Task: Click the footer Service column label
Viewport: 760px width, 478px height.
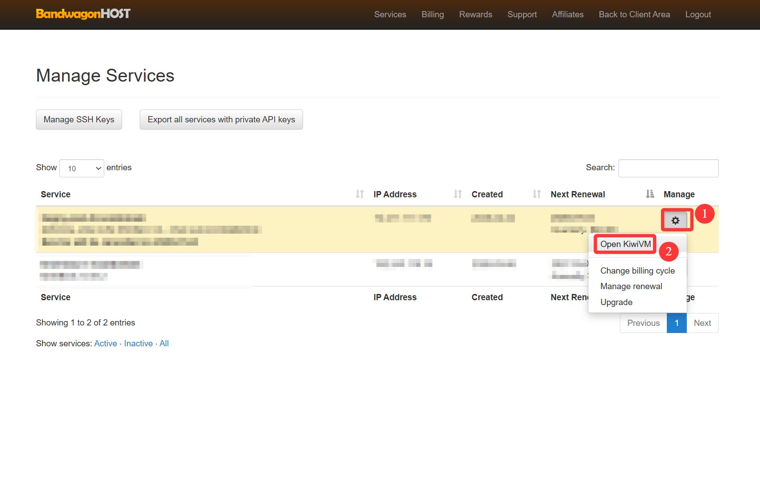Action: [55, 297]
